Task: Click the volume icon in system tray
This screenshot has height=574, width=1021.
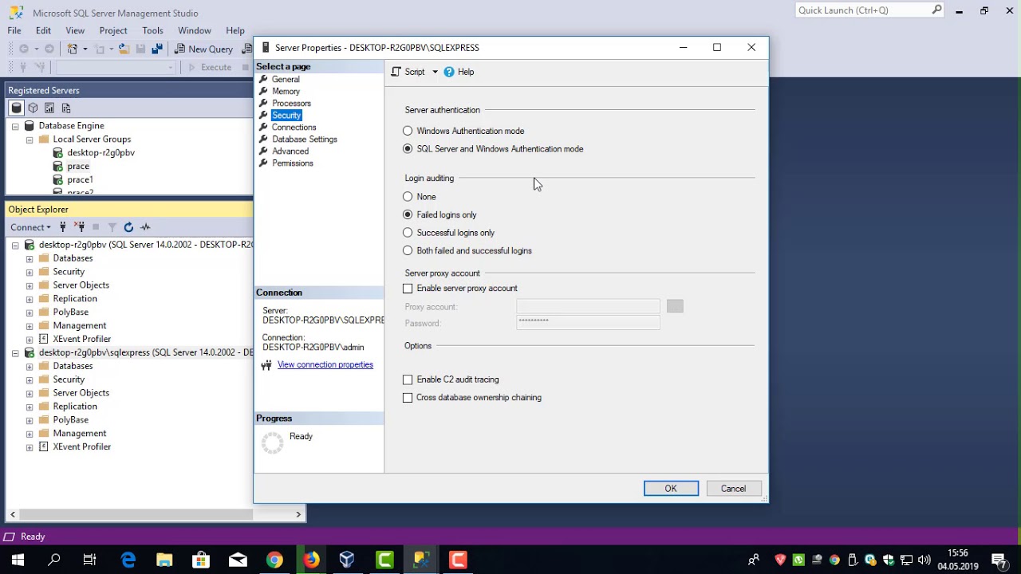Action: tap(924, 560)
